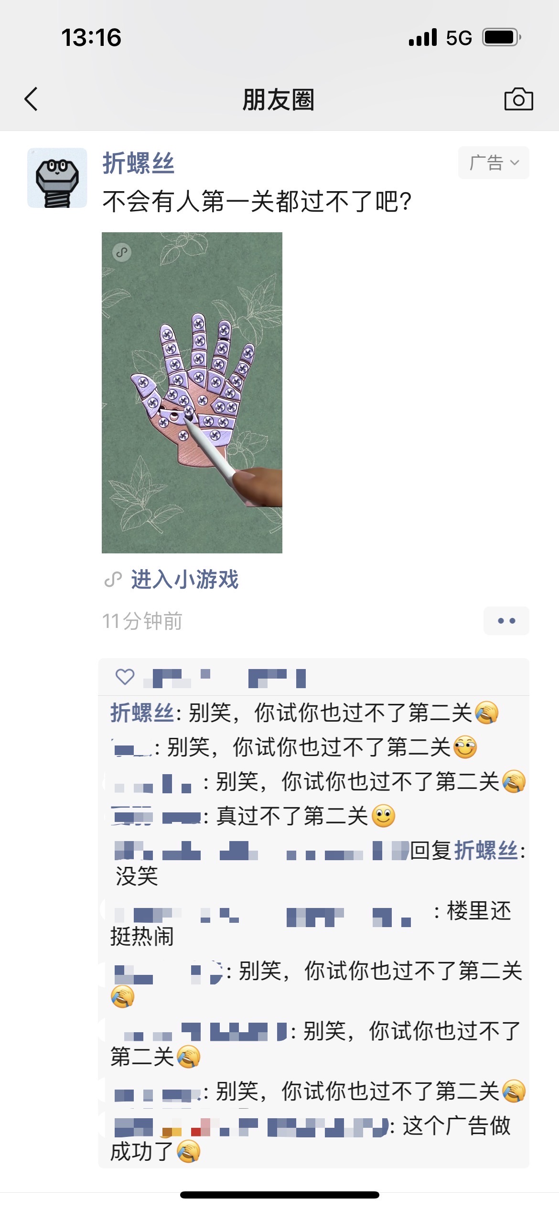The image size is (559, 1210).
Task: Tap mini-program icon on game image corner
Action: click(122, 252)
